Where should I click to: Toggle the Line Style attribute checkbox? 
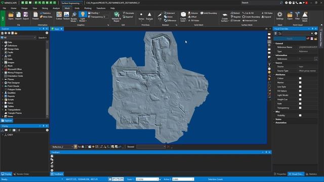(x=300, y=87)
